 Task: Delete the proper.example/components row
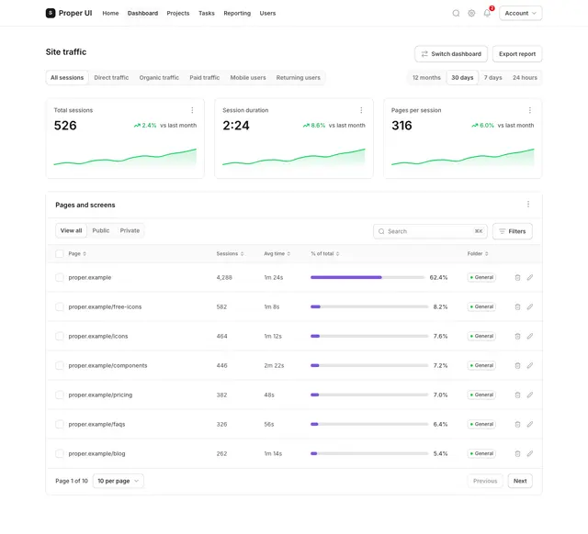pyautogui.click(x=517, y=365)
